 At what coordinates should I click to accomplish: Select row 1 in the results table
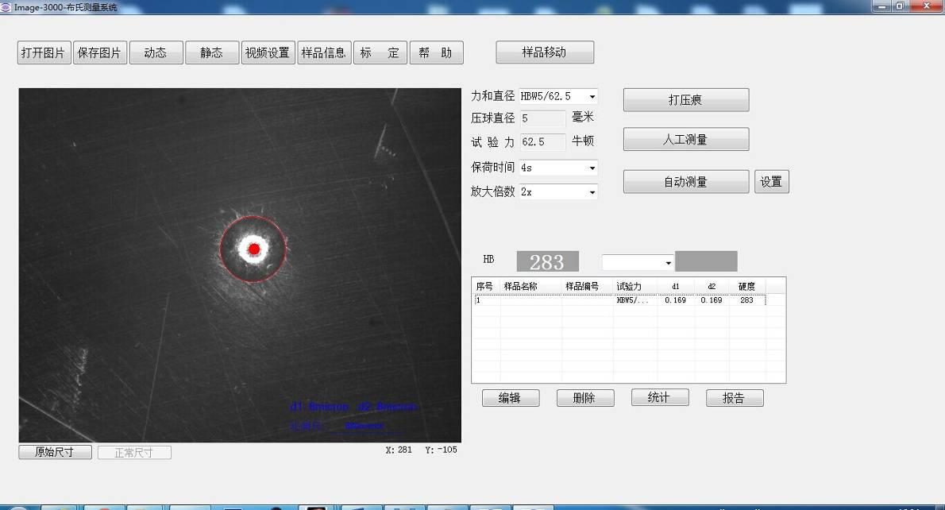pos(619,300)
